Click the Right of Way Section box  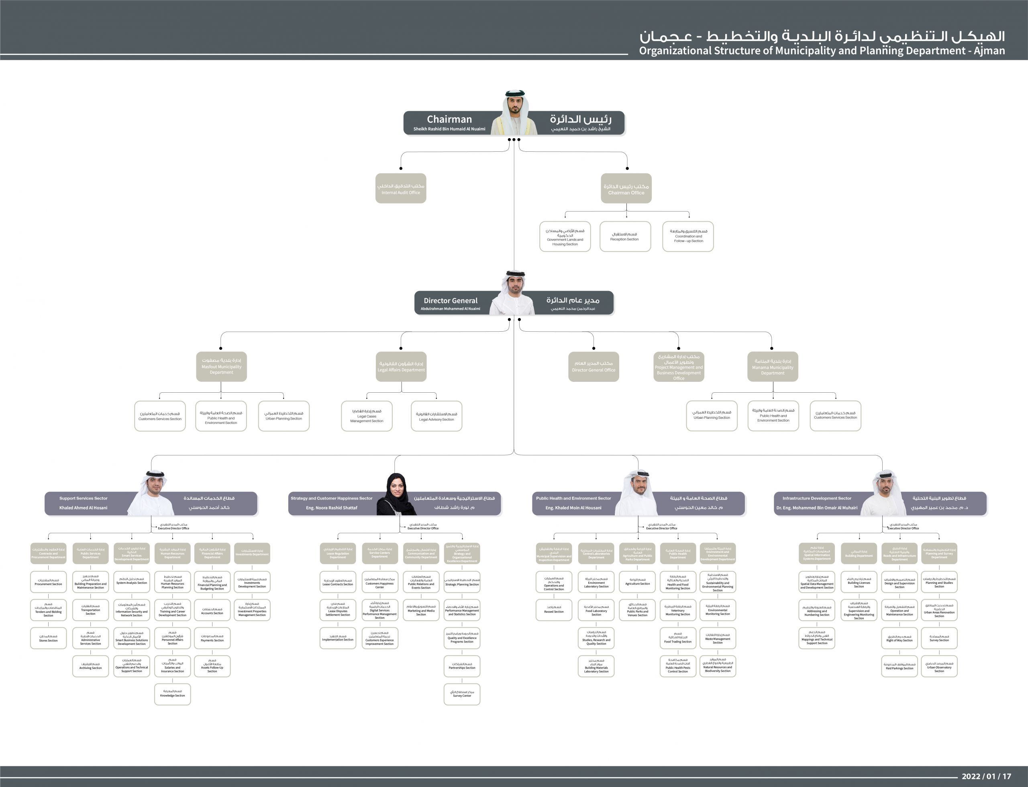(899, 638)
